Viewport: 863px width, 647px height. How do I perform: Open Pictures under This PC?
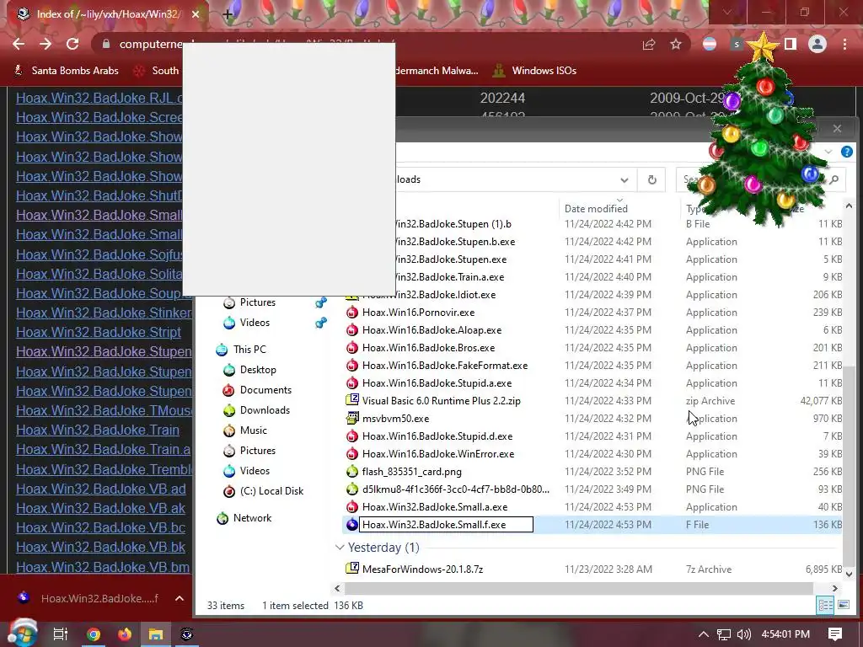[x=258, y=451]
